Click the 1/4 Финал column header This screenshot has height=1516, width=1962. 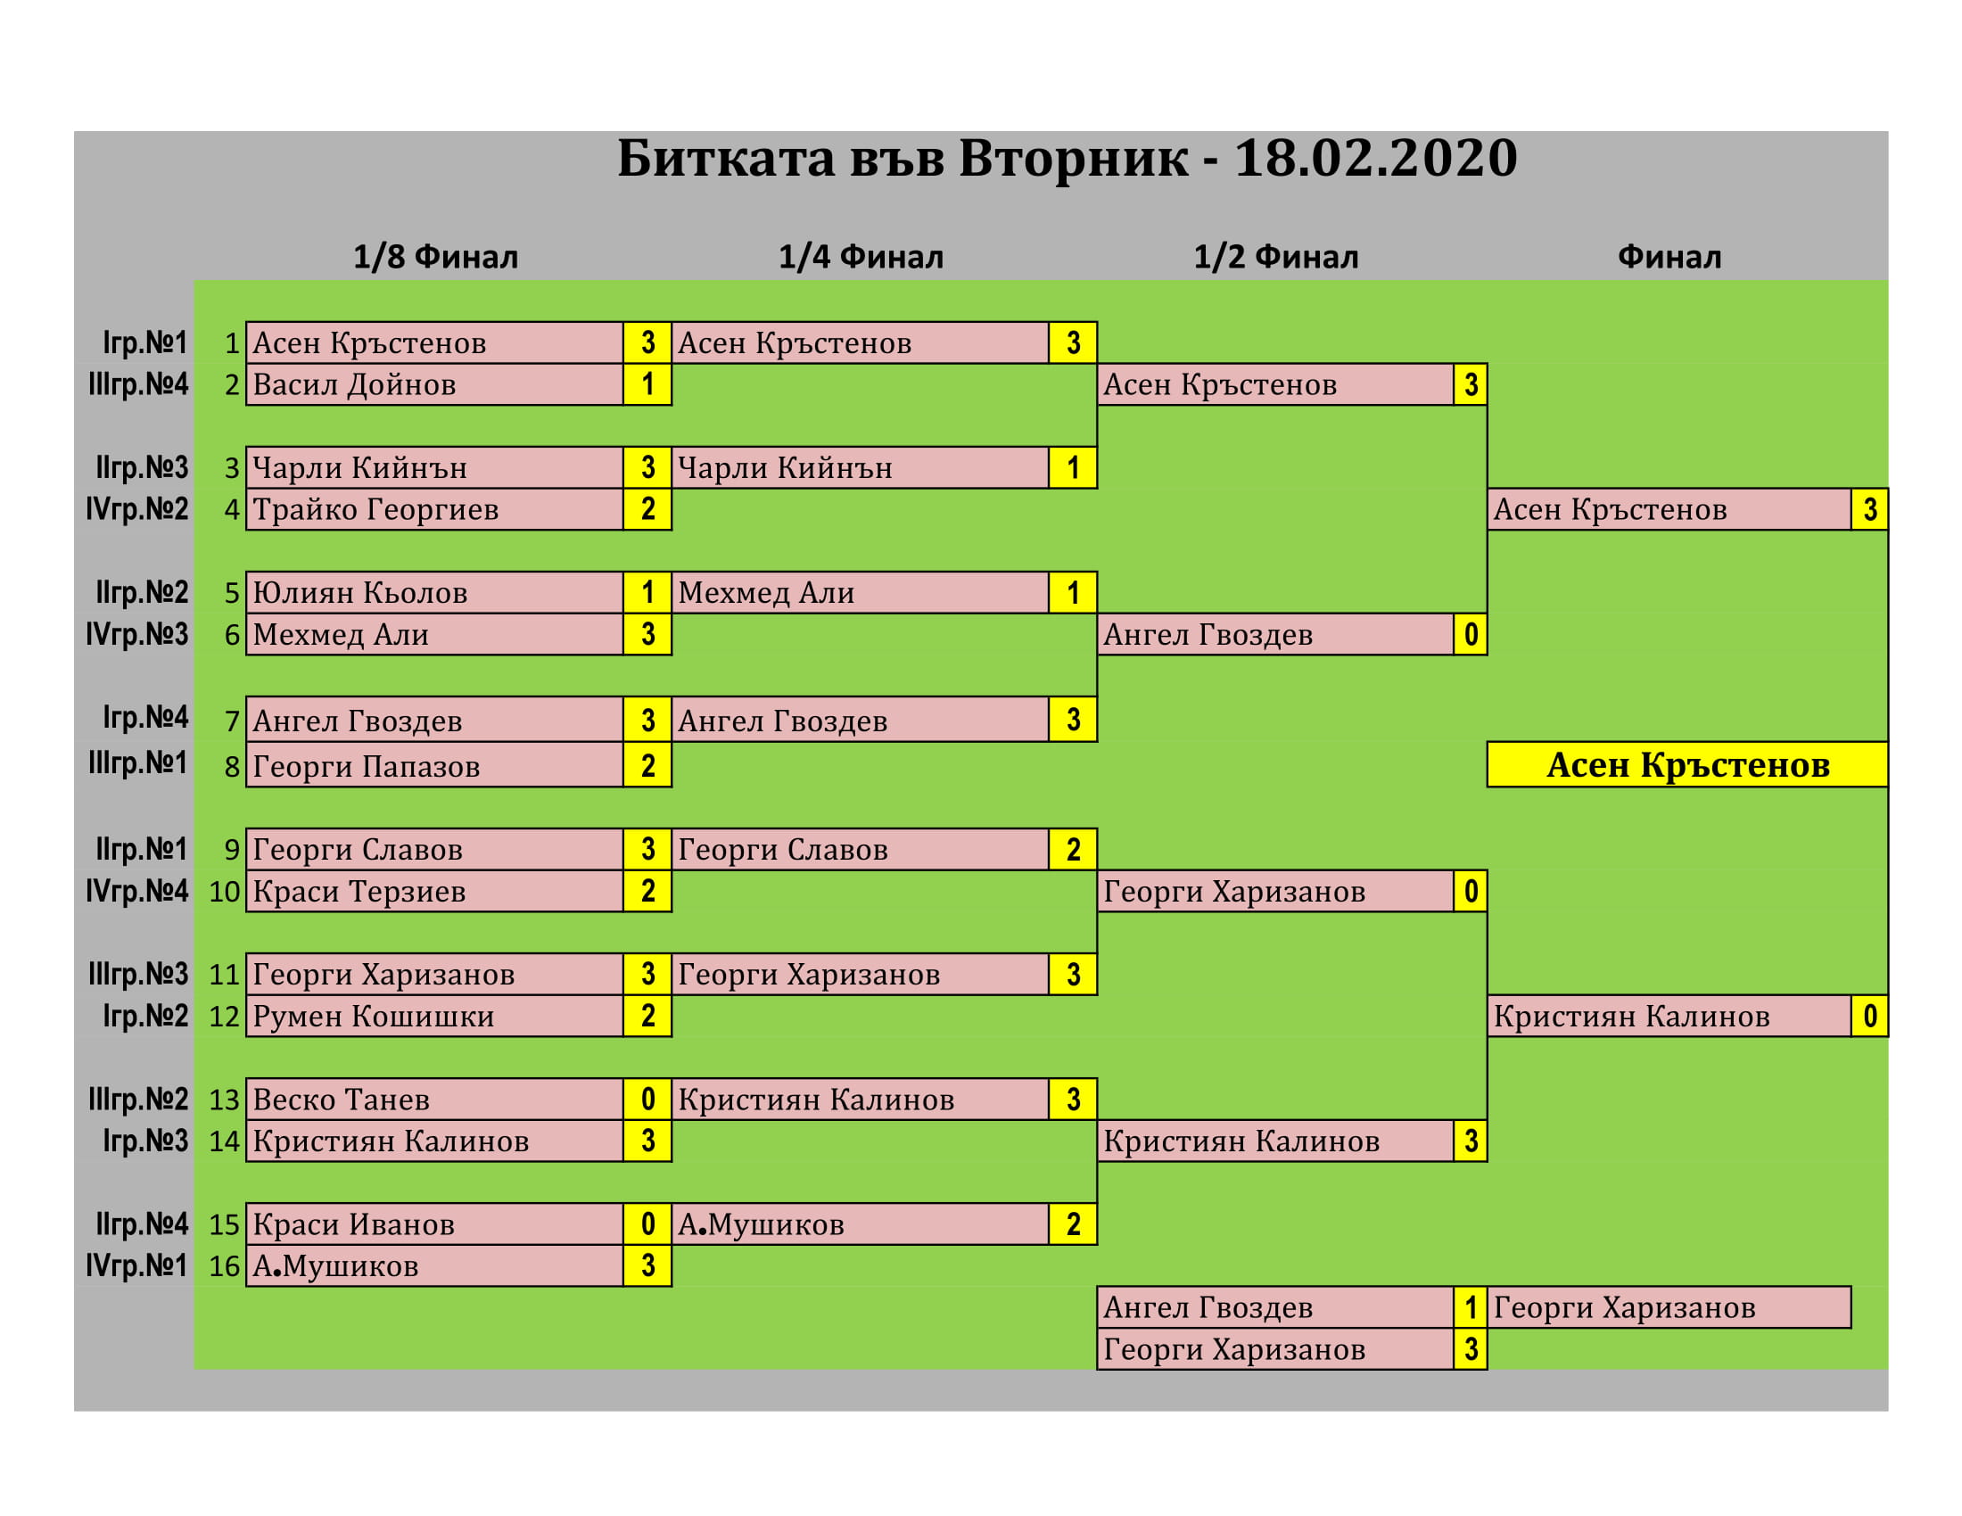point(860,257)
